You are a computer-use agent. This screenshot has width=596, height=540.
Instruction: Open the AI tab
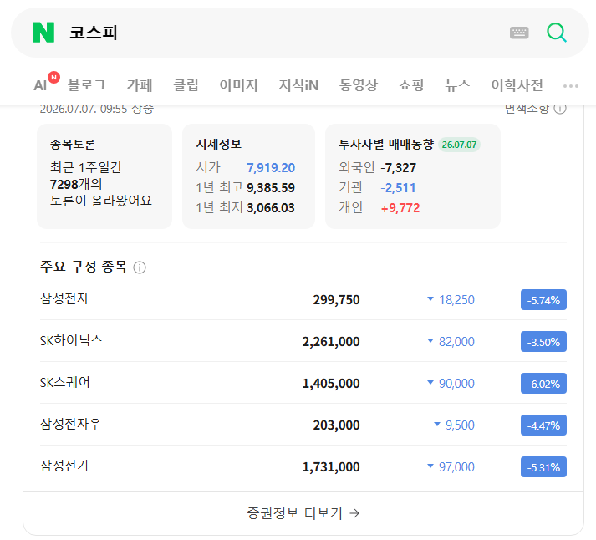[40, 85]
